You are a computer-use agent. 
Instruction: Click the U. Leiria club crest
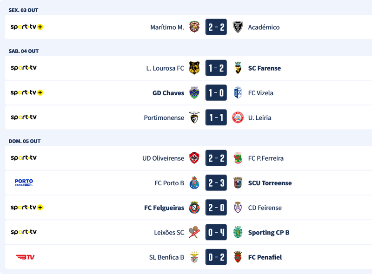coord(238,117)
